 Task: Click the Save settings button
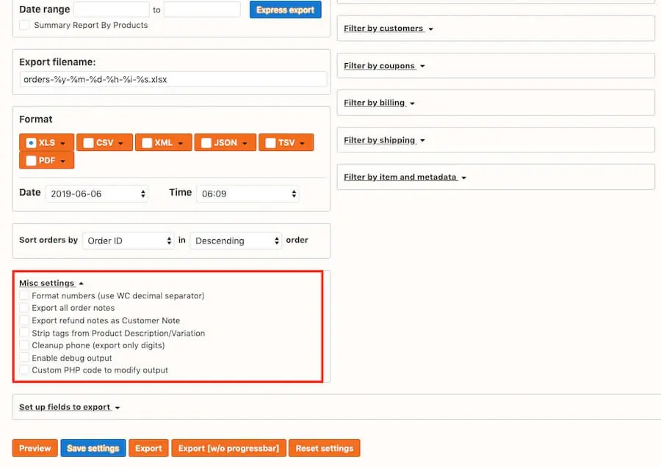click(x=93, y=448)
